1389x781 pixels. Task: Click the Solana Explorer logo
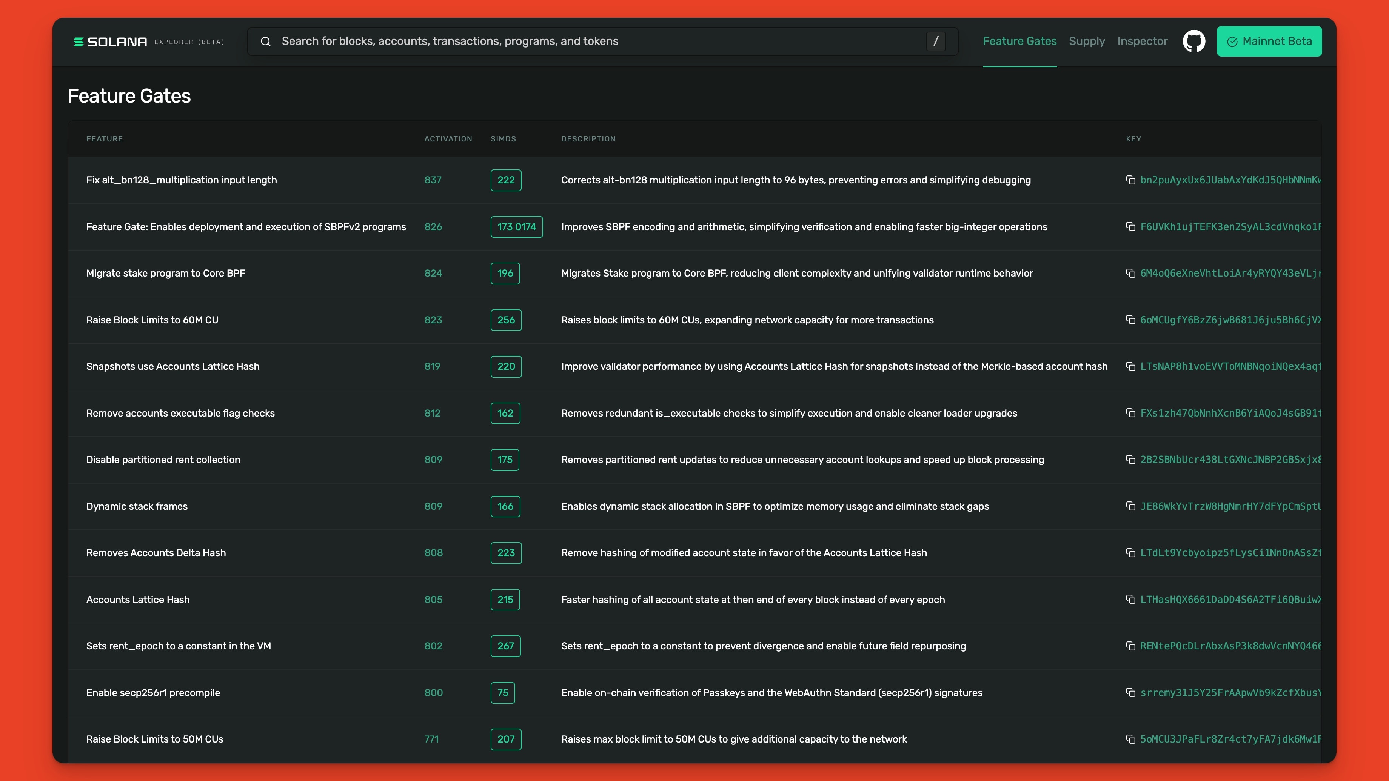[x=110, y=41]
